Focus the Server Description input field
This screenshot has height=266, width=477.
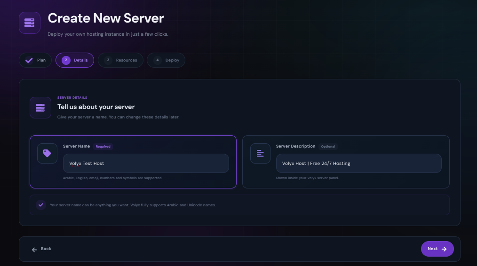click(x=358, y=163)
